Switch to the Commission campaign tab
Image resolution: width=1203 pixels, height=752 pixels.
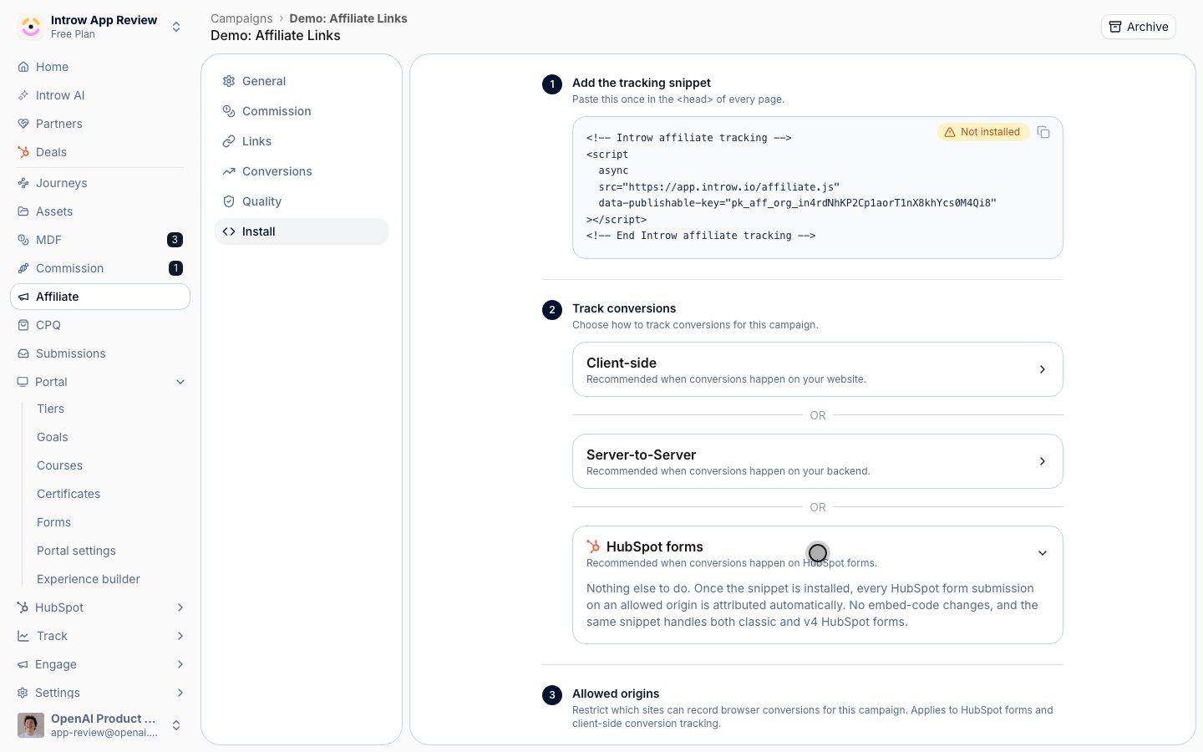[x=302, y=111]
